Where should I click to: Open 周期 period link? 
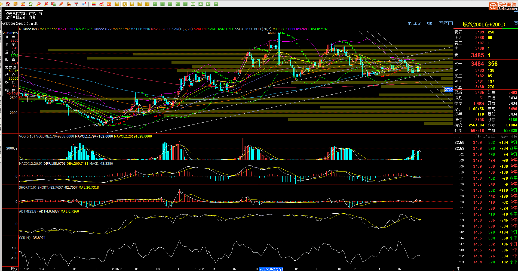(430, 24)
